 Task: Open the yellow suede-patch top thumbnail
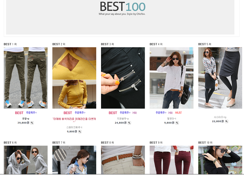click(74, 78)
